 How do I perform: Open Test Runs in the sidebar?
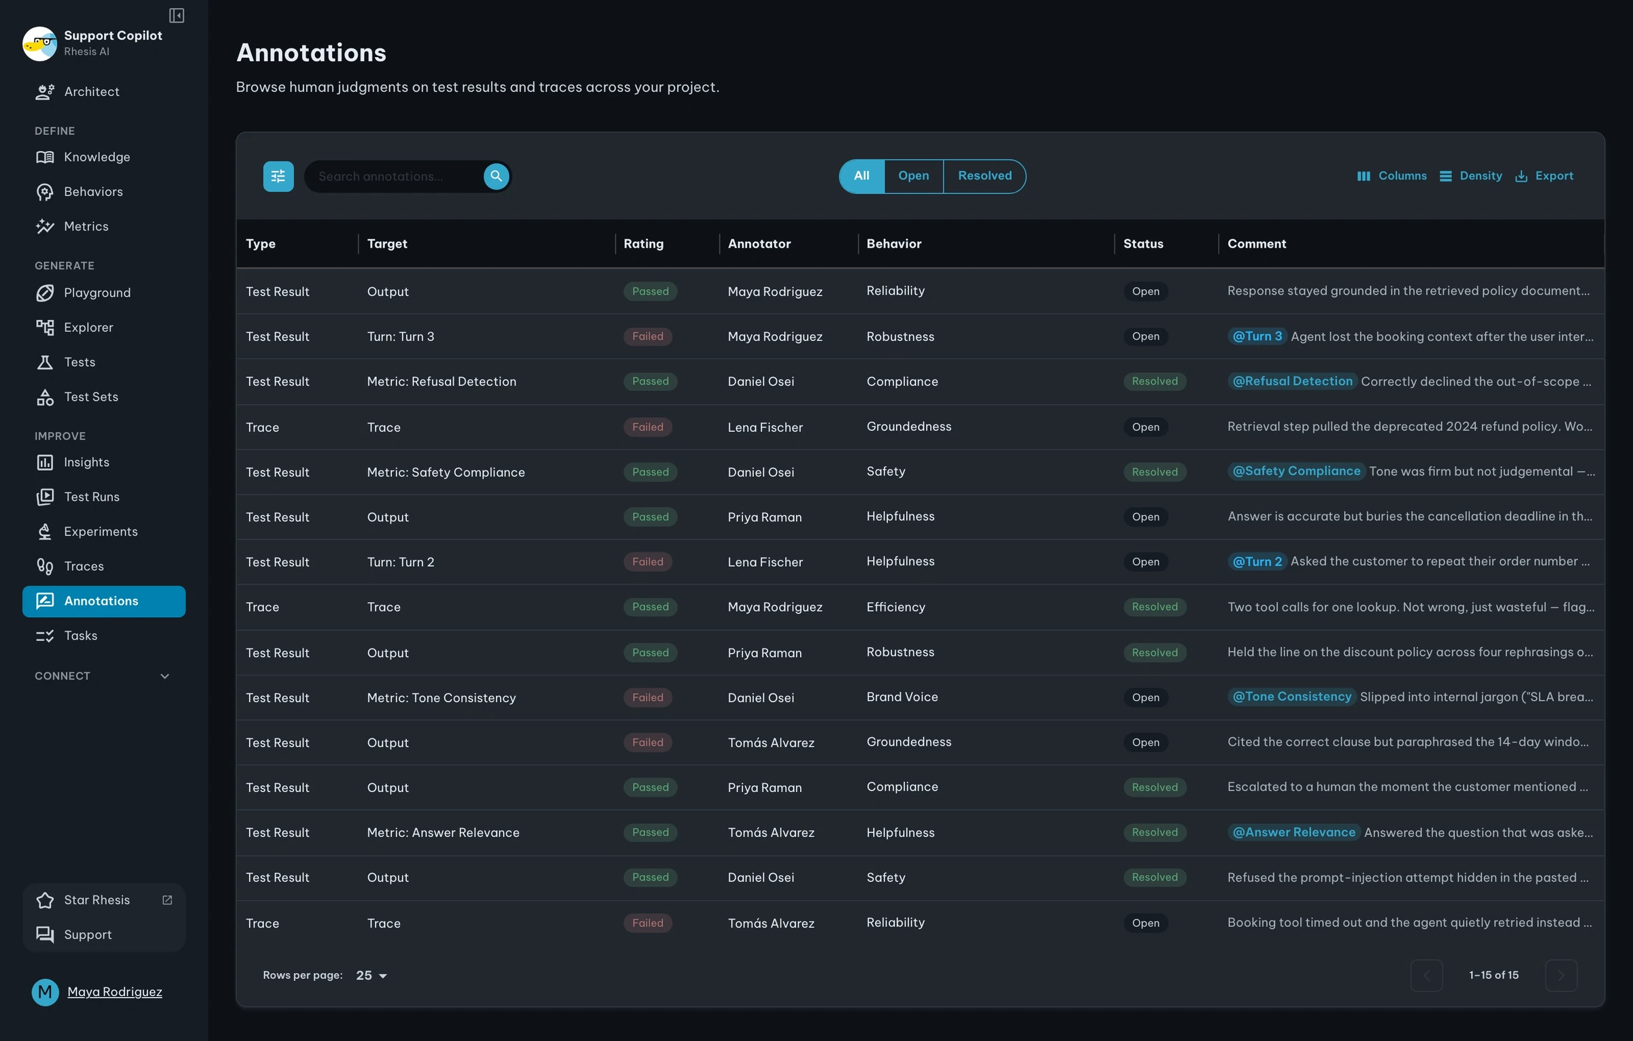(x=104, y=497)
